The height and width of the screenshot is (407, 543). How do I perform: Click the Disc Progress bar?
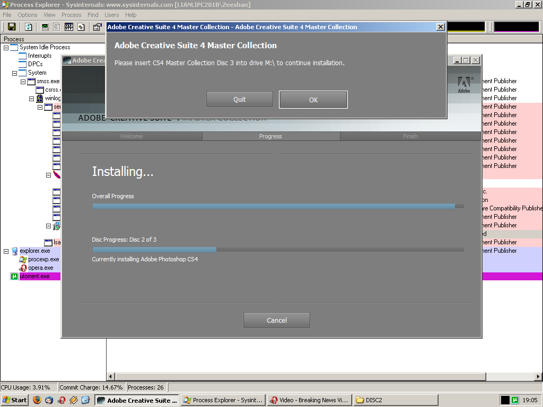point(278,250)
